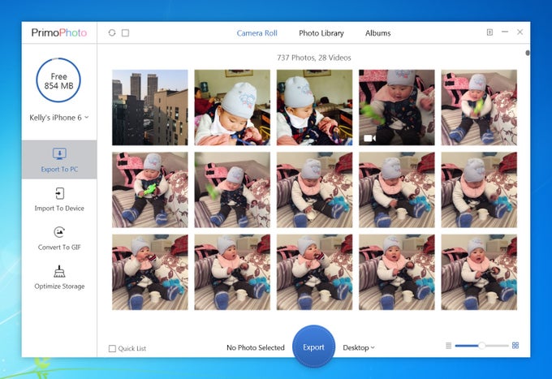Click the 737 Photos, 28 Videos text
Screen dimensions: 552x379
point(313,58)
